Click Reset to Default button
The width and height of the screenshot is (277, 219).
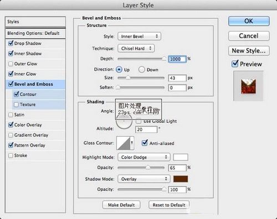click(169, 205)
